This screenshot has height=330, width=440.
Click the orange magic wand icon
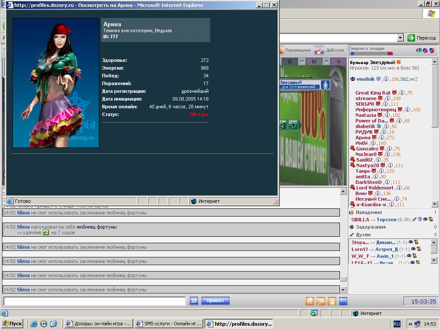321,301
